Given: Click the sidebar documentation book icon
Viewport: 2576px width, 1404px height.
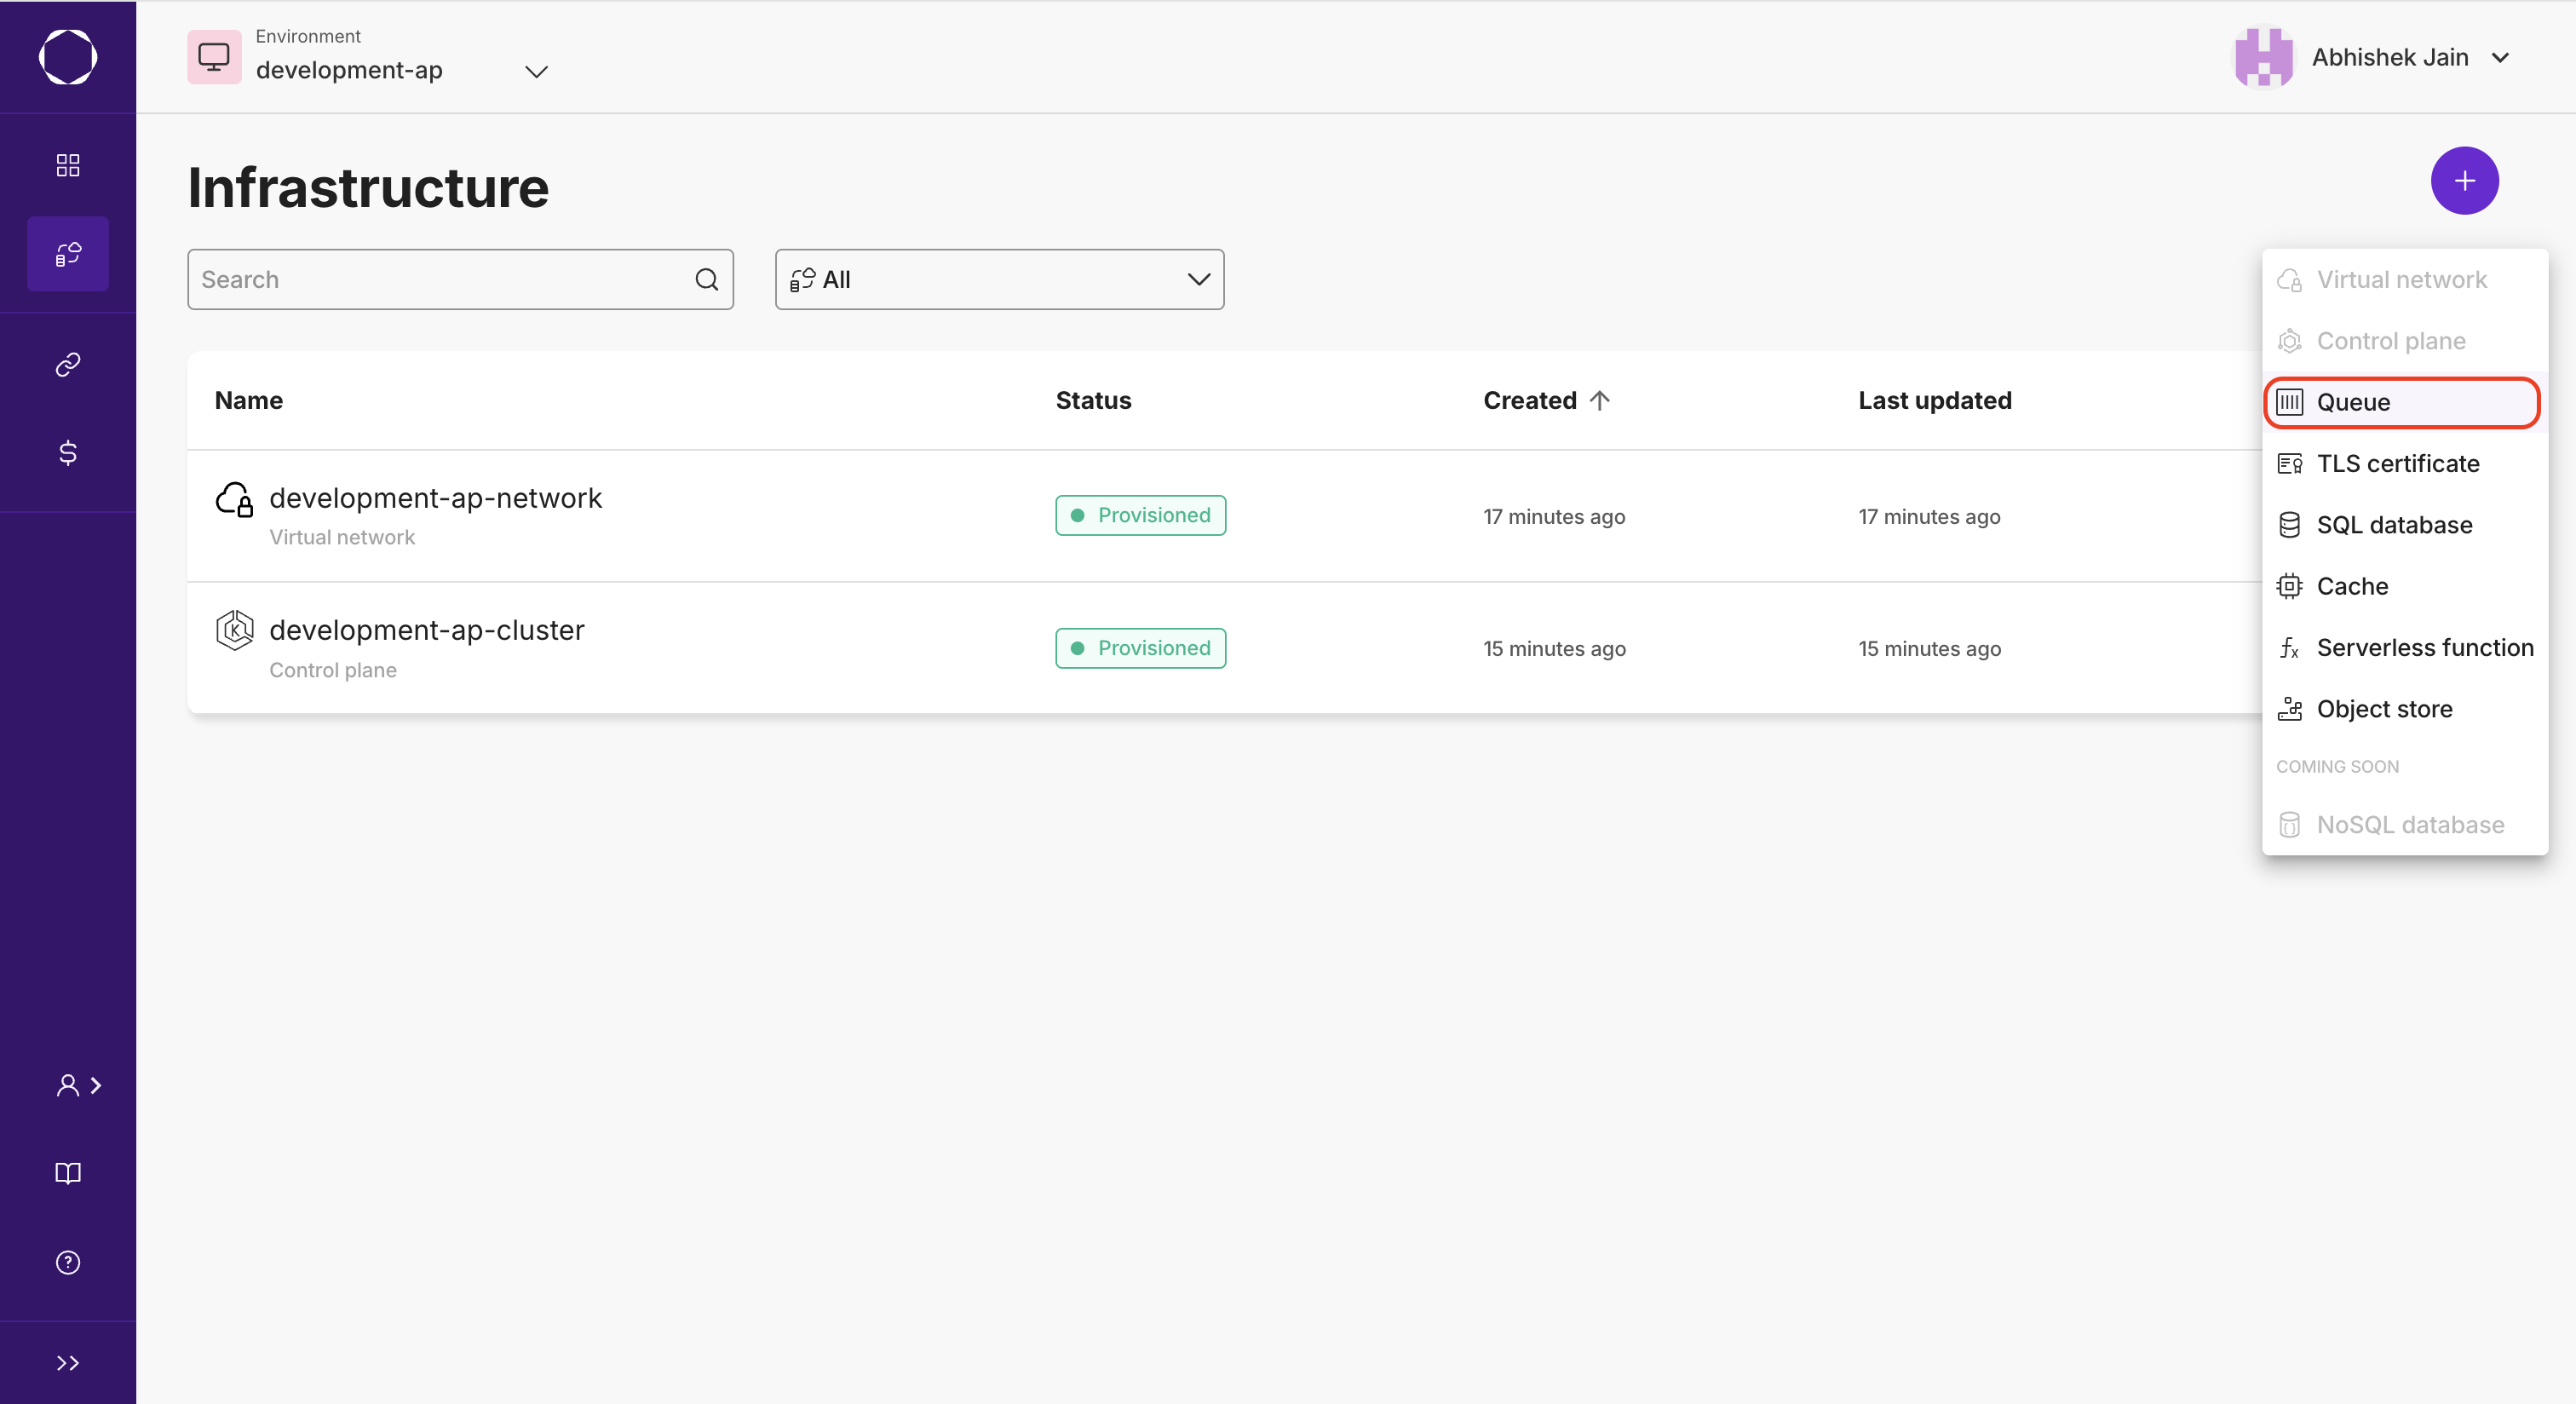Looking at the screenshot, I should [x=67, y=1172].
